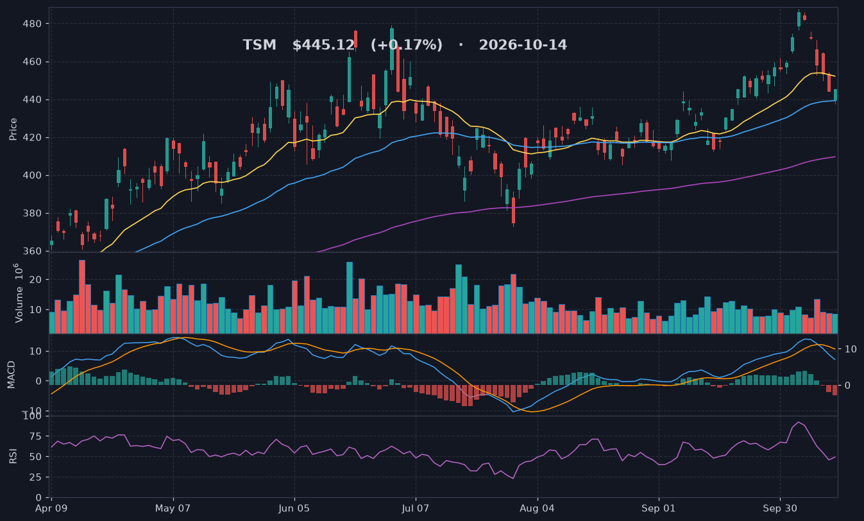
Task: Click the 400 price tick label
Action: click(32, 176)
